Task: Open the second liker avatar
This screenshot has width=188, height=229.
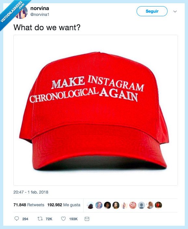Action: click(99, 205)
